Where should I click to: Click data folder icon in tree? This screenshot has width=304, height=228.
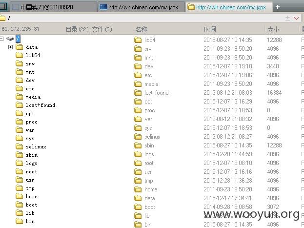(x=20, y=47)
